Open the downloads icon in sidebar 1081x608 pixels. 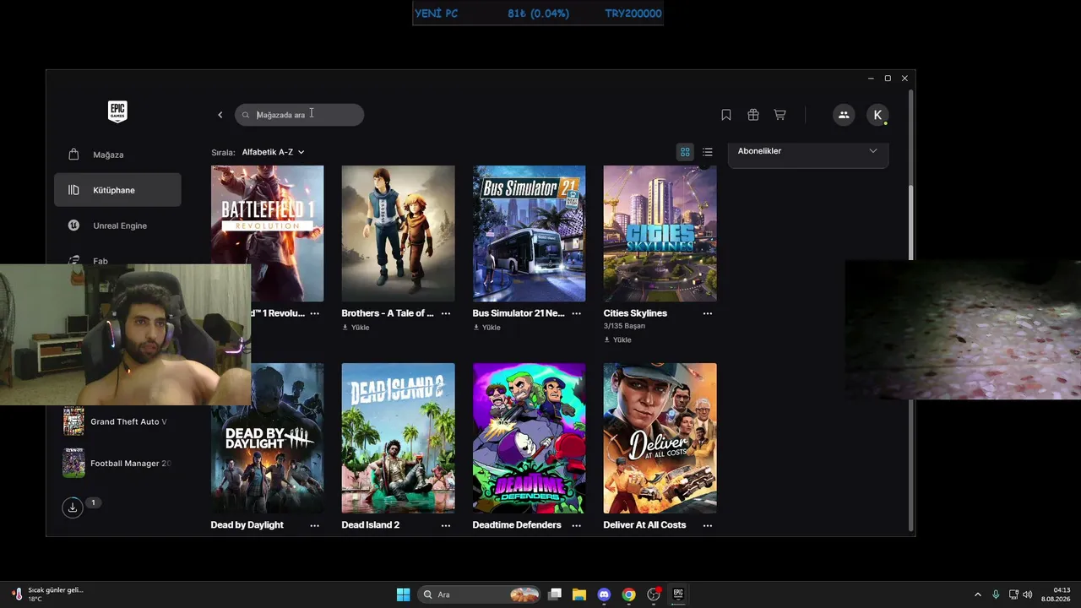[73, 508]
